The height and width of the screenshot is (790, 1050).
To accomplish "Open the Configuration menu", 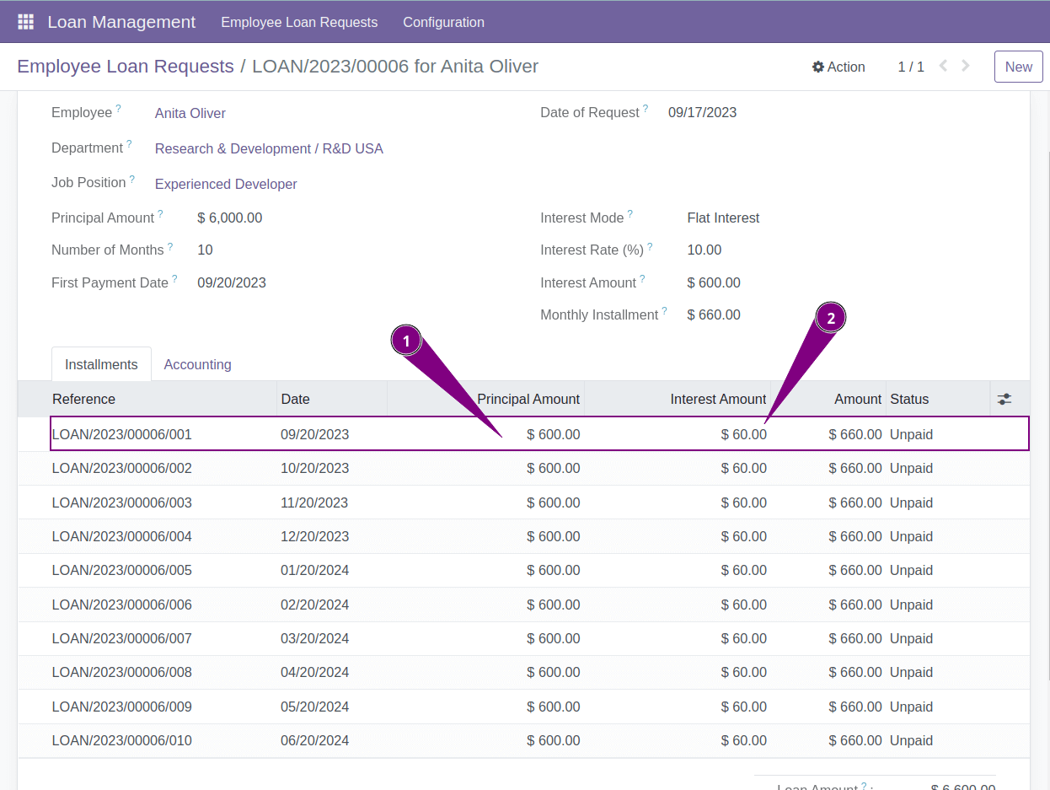I will coord(443,22).
